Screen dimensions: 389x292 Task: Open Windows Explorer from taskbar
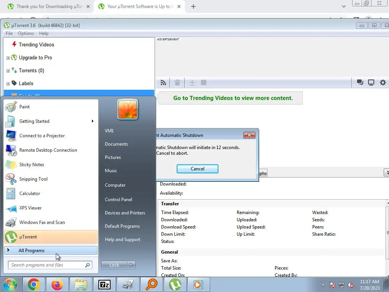(x=81, y=284)
